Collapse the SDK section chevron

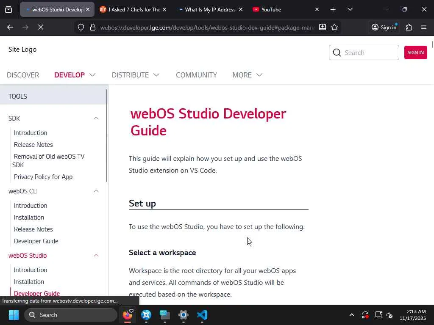[96, 118]
